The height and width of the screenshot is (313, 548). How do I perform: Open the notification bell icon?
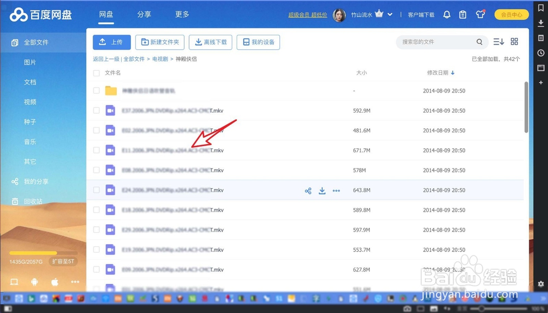point(447,15)
